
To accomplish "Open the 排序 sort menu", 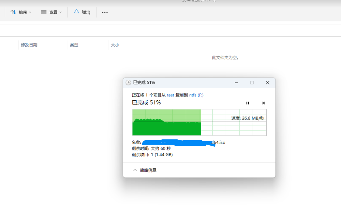I will tap(21, 12).
